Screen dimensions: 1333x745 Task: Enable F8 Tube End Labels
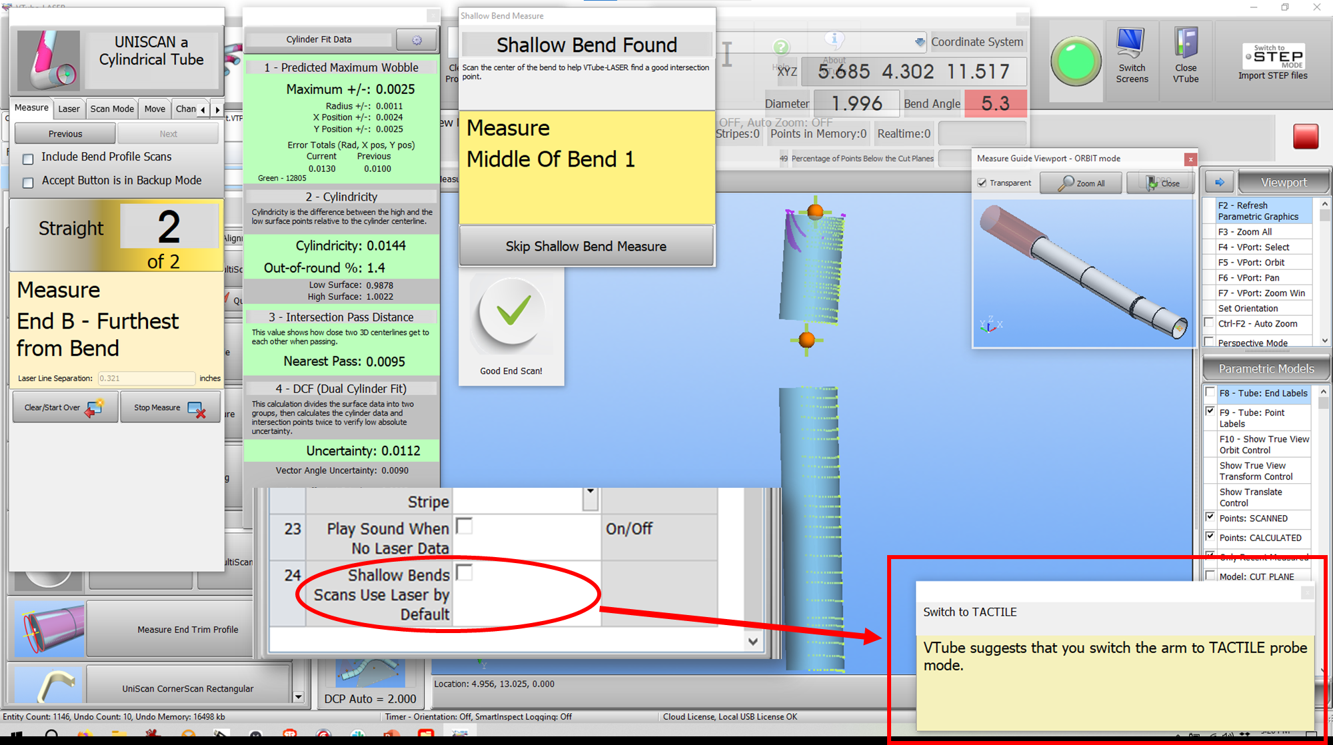click(1210, 392)
